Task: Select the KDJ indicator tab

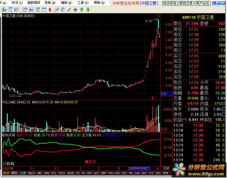Action: pyautogui.click(x=144, y=173)
